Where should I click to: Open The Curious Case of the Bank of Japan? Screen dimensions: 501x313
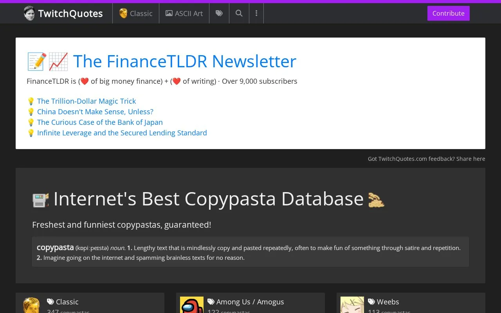pyautogui.click(x=100, y=122)
